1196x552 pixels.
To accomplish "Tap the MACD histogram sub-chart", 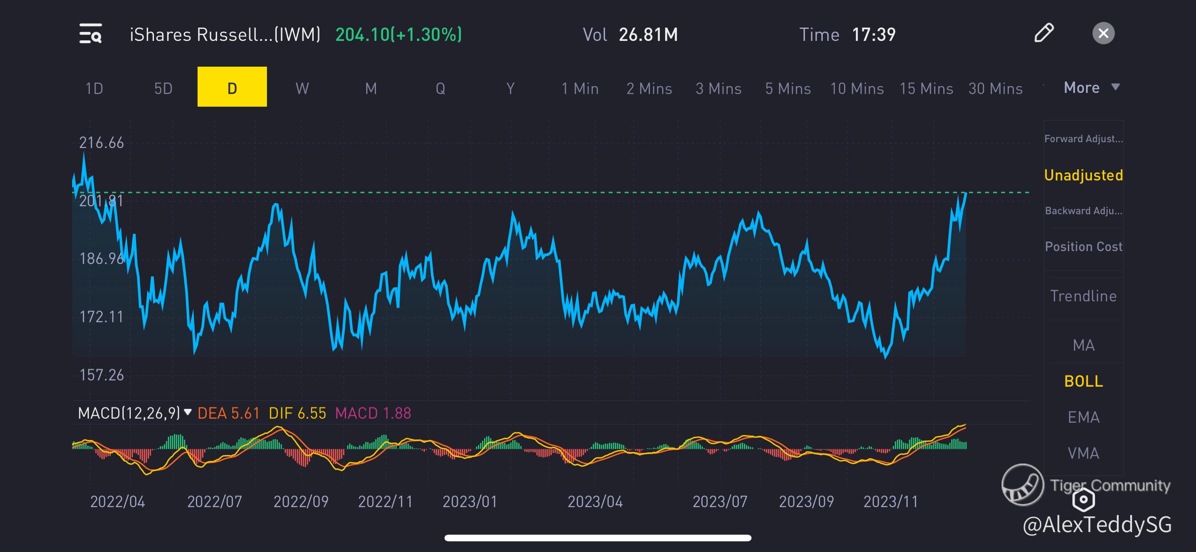I will pos(511,448).
